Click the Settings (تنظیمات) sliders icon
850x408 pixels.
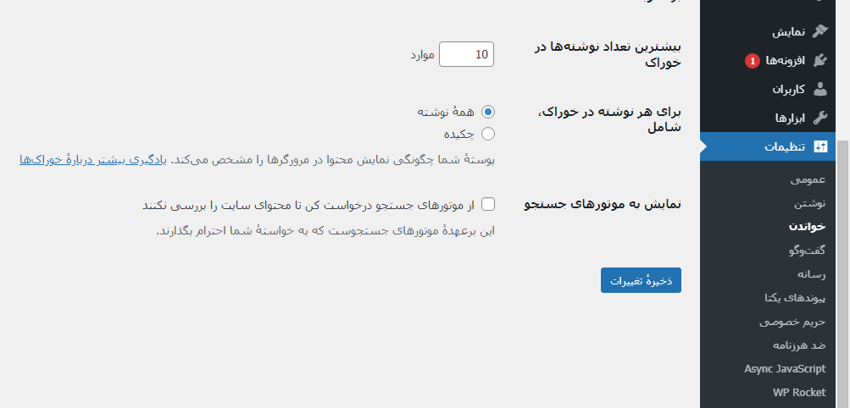(x=820, y=146)
